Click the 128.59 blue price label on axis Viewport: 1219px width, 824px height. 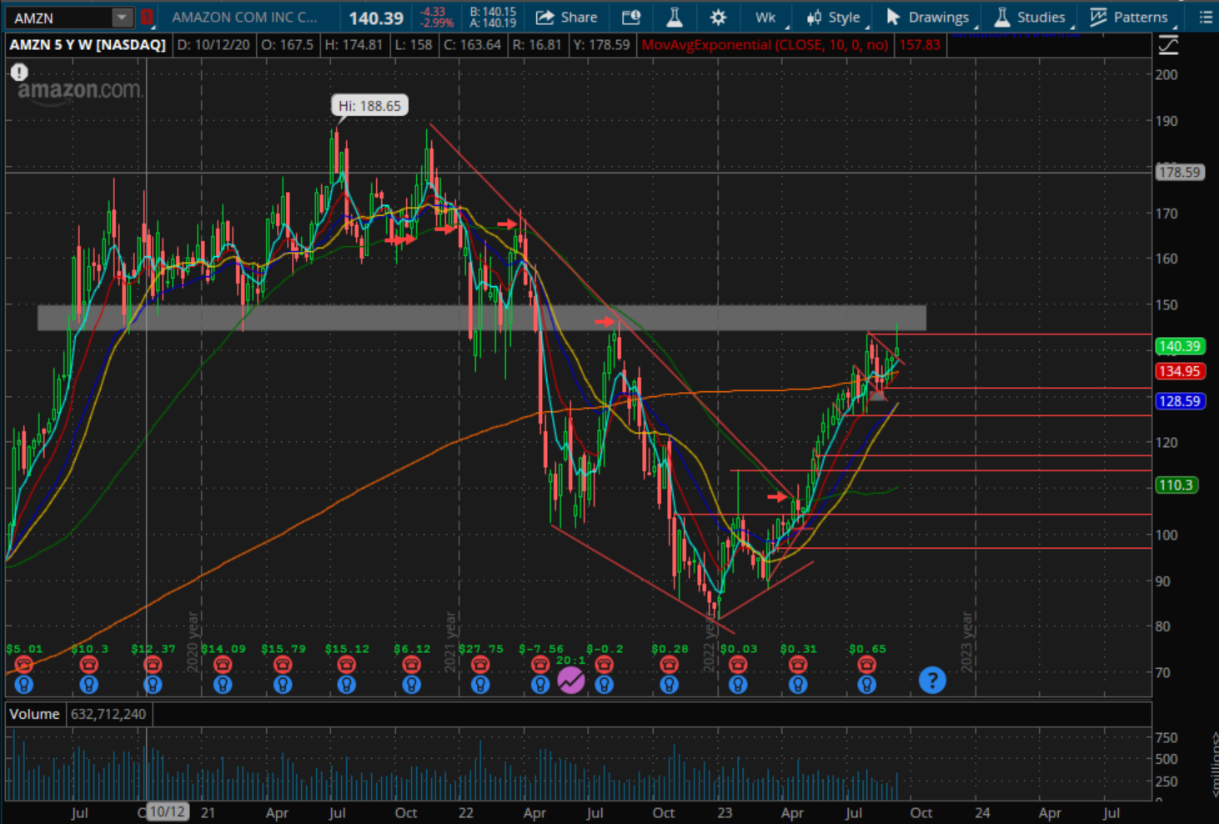pos(1179,401)
